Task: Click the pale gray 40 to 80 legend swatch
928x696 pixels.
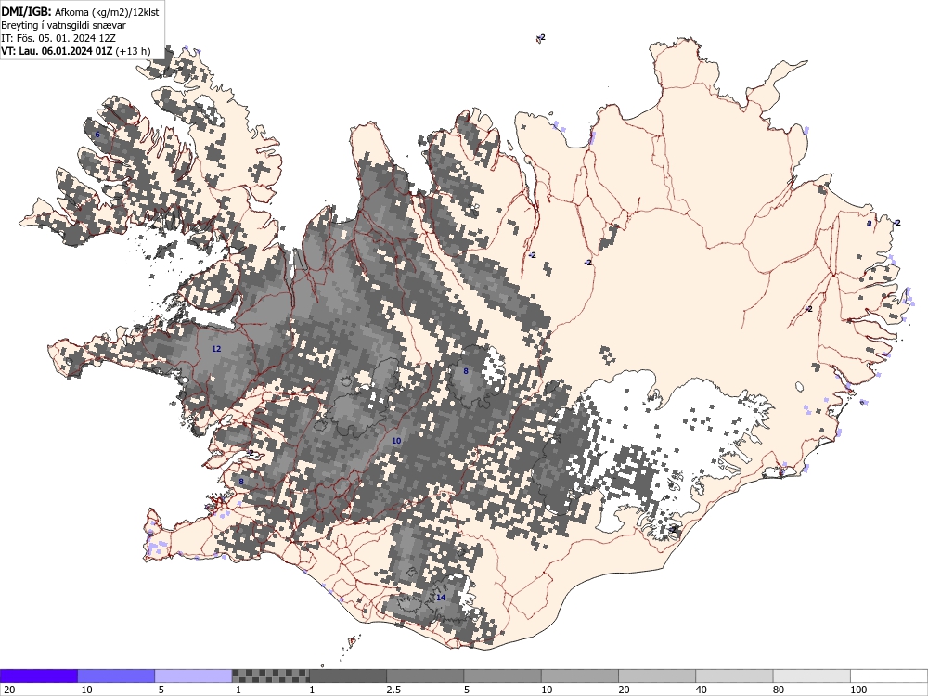Action: tap(734, 676)
